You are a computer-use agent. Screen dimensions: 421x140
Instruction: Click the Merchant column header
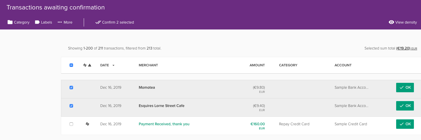click(x=148, y=65)
